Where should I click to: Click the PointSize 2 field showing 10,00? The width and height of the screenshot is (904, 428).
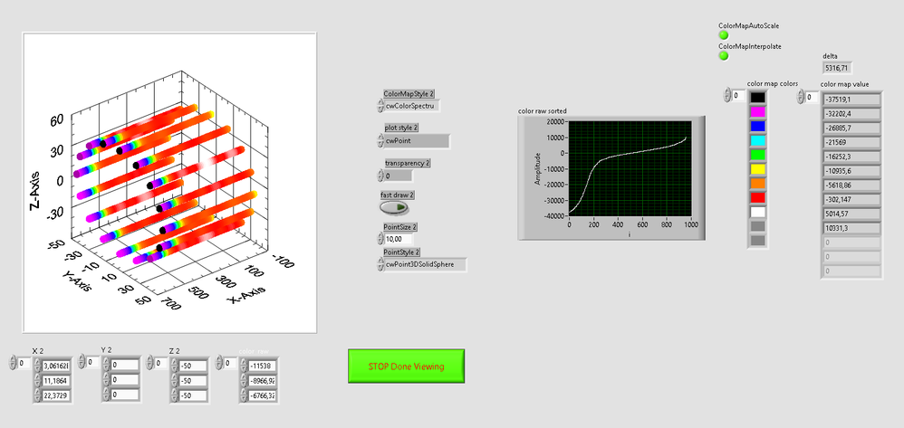pyautogui.click(x=399, y=239)
